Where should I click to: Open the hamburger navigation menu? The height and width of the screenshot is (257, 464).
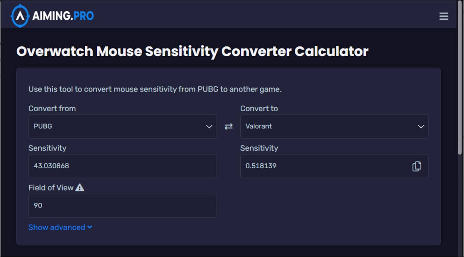tap(444, 16)
